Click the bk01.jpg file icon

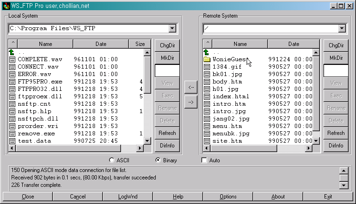(x=207, y=74)
